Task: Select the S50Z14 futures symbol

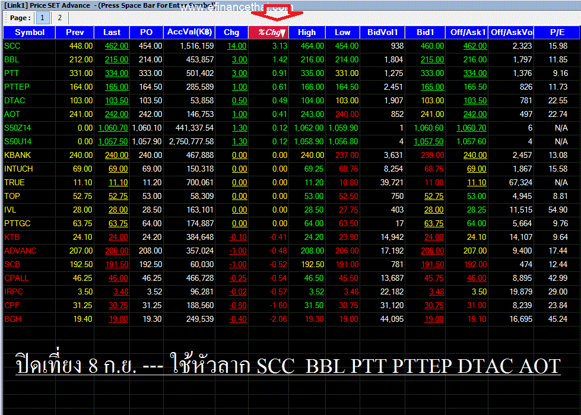Action: pos(18,128)
